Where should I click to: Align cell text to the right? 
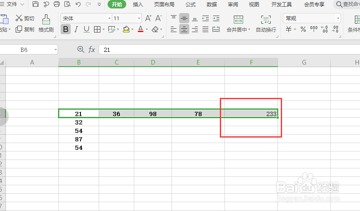(x=195, y=29)
